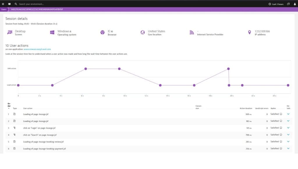Expand details for click on "Login" action

[288, 128]
